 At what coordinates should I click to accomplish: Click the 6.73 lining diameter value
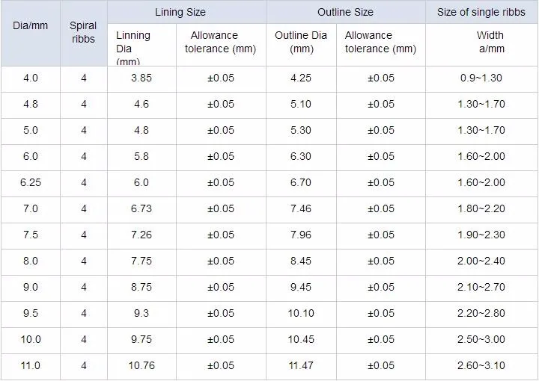[x=141, y=209]
